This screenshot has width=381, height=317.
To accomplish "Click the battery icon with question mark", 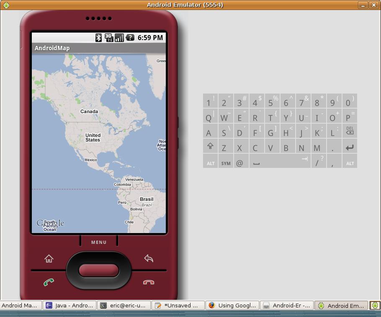I will (130, 38).
